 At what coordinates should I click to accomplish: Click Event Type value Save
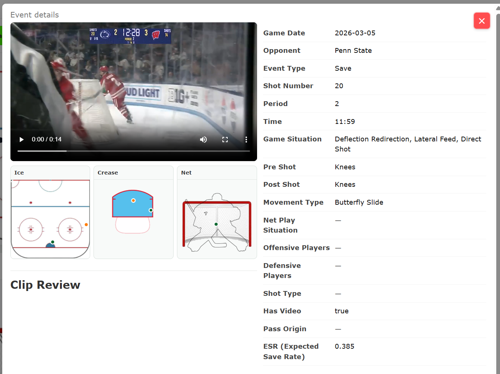(343, 68)
